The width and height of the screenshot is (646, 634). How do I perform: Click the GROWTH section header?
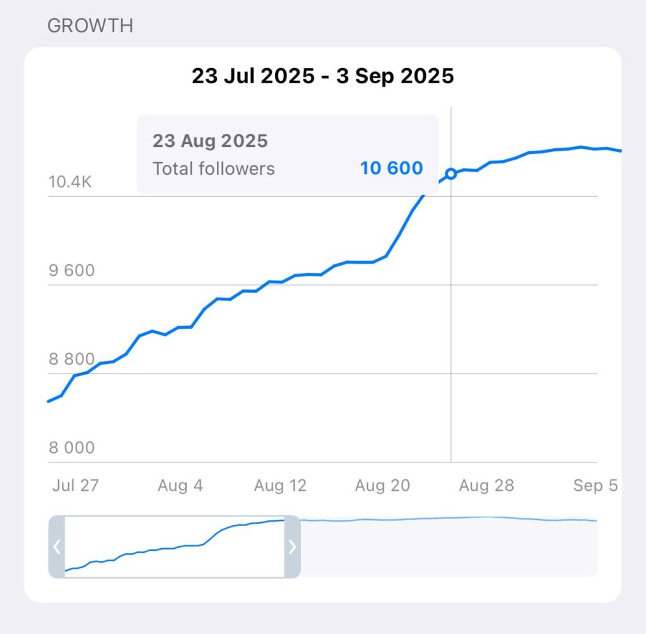[90, 26]
